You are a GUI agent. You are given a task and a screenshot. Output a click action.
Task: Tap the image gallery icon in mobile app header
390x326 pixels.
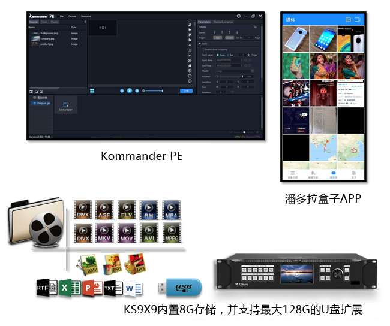pos(348,20)
